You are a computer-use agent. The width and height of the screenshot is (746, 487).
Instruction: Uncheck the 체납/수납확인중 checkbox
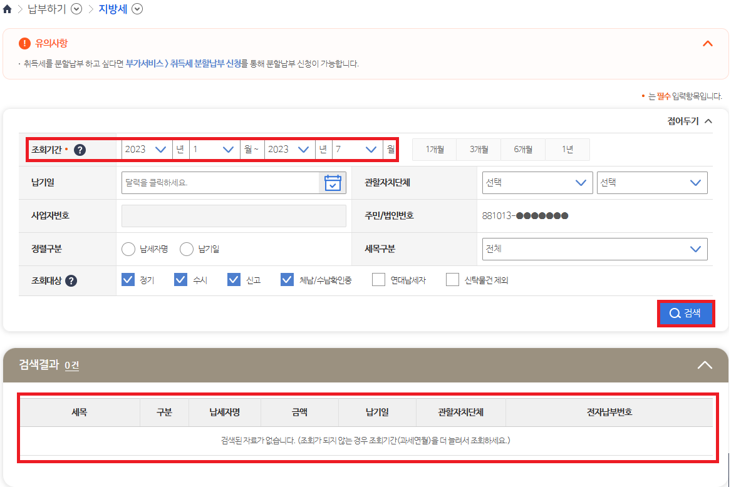287,280
